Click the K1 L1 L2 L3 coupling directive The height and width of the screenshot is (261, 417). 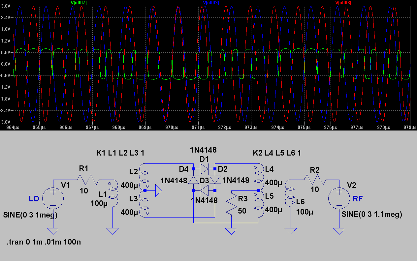[120, 153]
